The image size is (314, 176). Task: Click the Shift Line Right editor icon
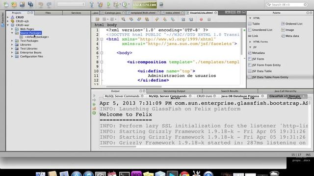point(191,20)
